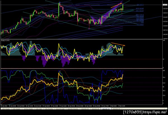168x115 pixels.
Task: Switch to the active XAUUSD,H1 chart tab
Action: [x=106, y=109]
